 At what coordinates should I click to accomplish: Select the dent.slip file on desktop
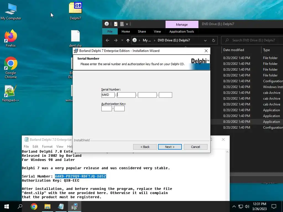click(x=75, y=39)
